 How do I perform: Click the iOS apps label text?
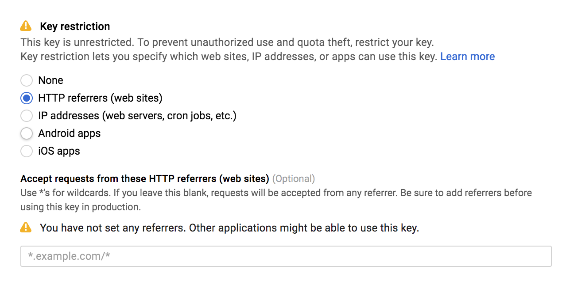pyautogui.click(x=59, y=151)
